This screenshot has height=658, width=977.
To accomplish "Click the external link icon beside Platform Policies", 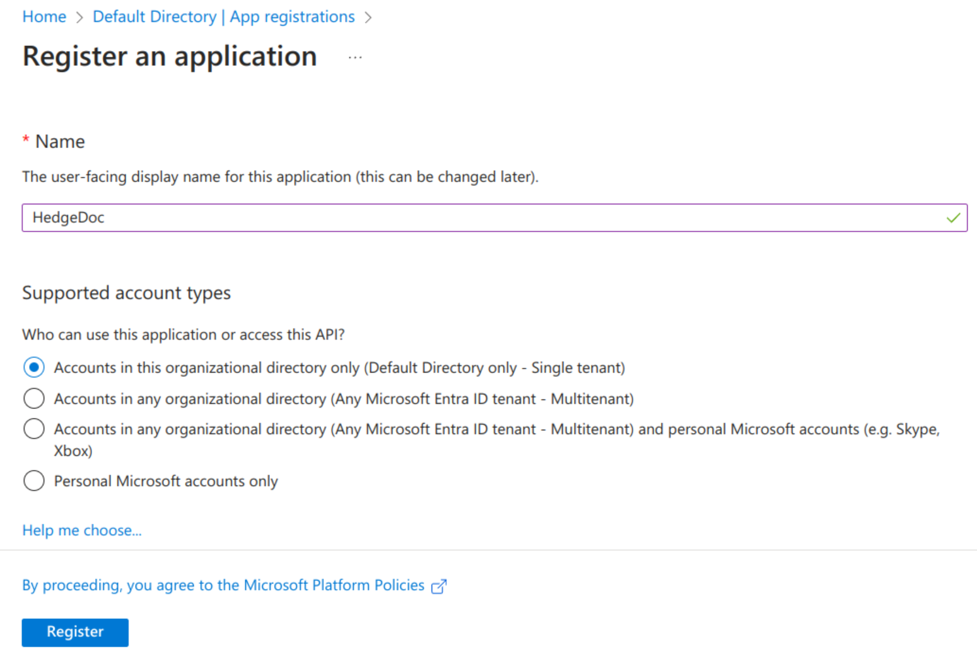I will click(x=440, y=586).
